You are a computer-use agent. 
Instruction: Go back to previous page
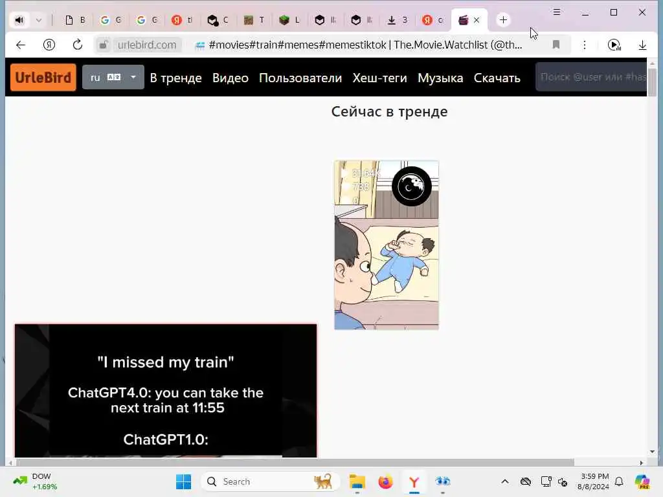coord(21,45)
